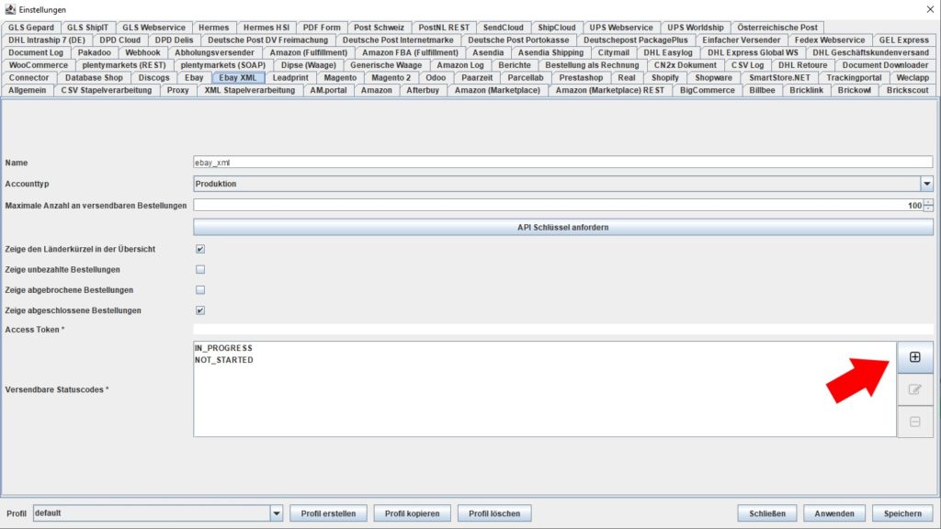Open the Accounttyp dropdown

pyautogui.click(x=926, y=184)
